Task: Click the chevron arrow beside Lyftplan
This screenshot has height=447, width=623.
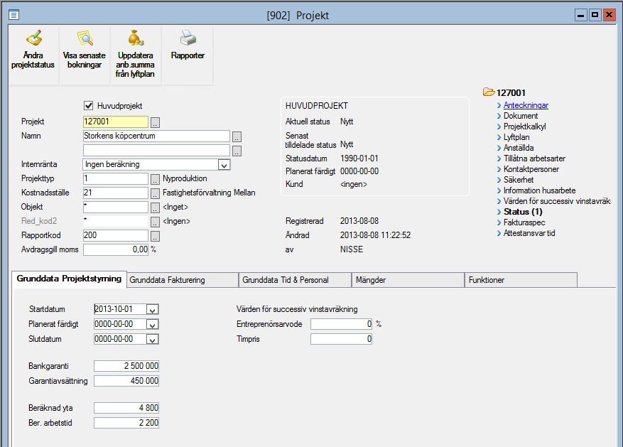Action: (499, 137)
